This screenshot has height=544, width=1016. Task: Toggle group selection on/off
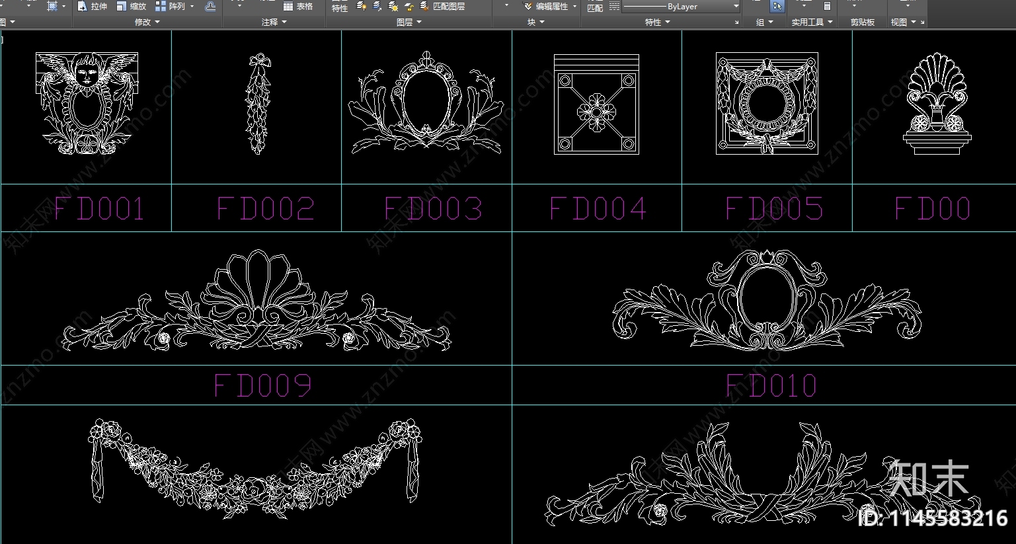(x=777, y=7)
